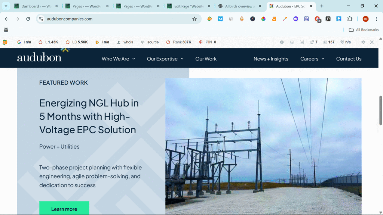Click the SEOquake settings gear icon

tap(363, 42)
